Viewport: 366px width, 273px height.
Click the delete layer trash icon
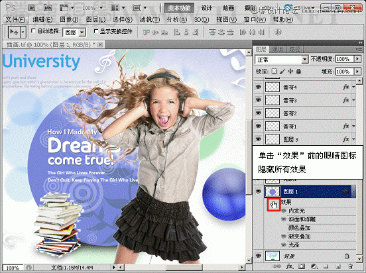click(350, 266)
